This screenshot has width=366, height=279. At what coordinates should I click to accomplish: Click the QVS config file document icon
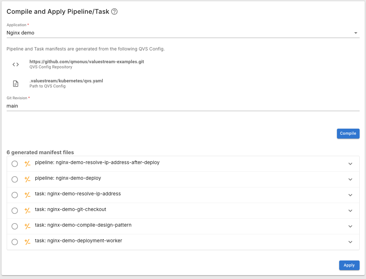point(16,84)
